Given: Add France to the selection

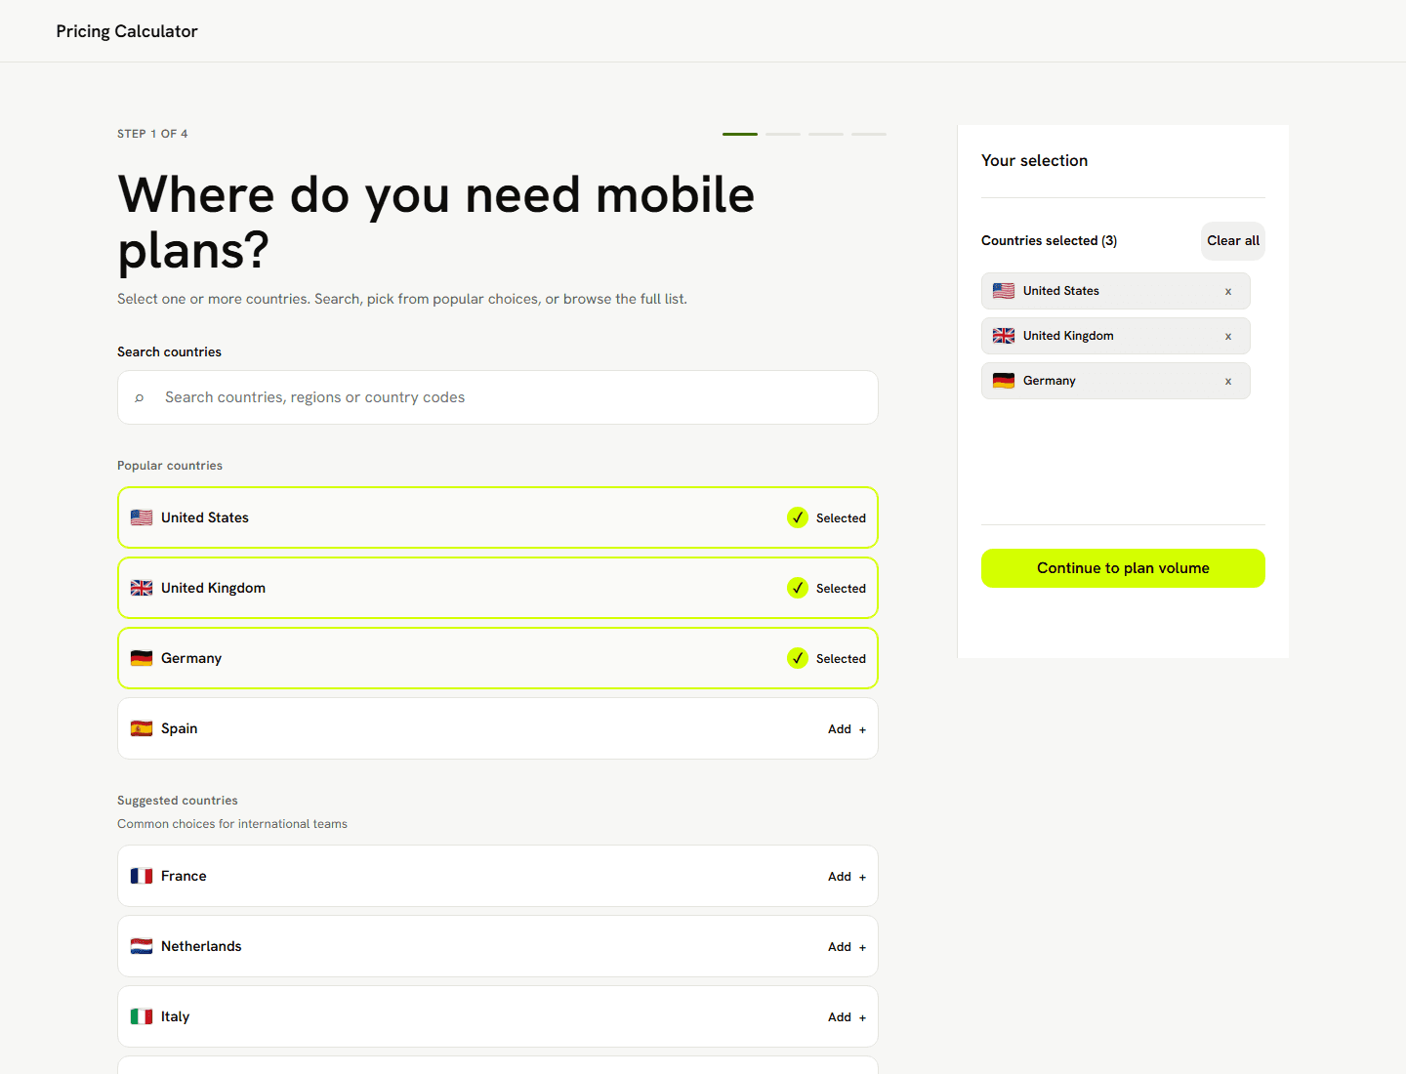Looking at the screenshot, I should click(x=847, y=877).
